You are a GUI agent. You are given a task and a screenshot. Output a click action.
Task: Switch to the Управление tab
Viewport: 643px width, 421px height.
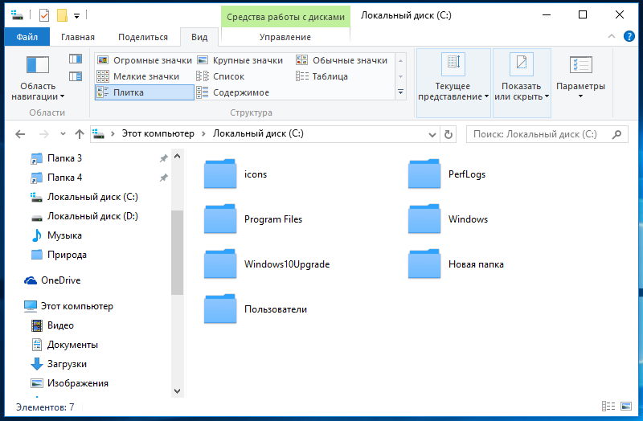[x=285, y=37]
